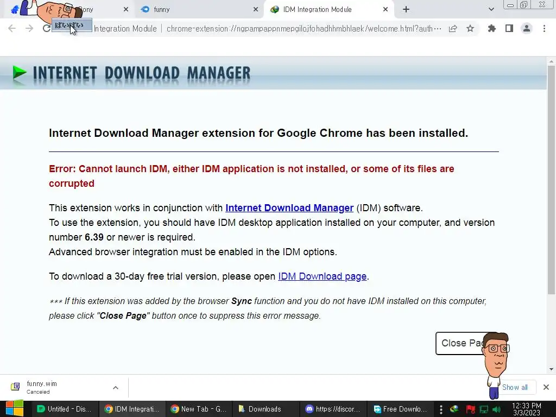This screenshot has width=556, height=417.
Task: Click the red error message text
Action: [x=251, y=176]
